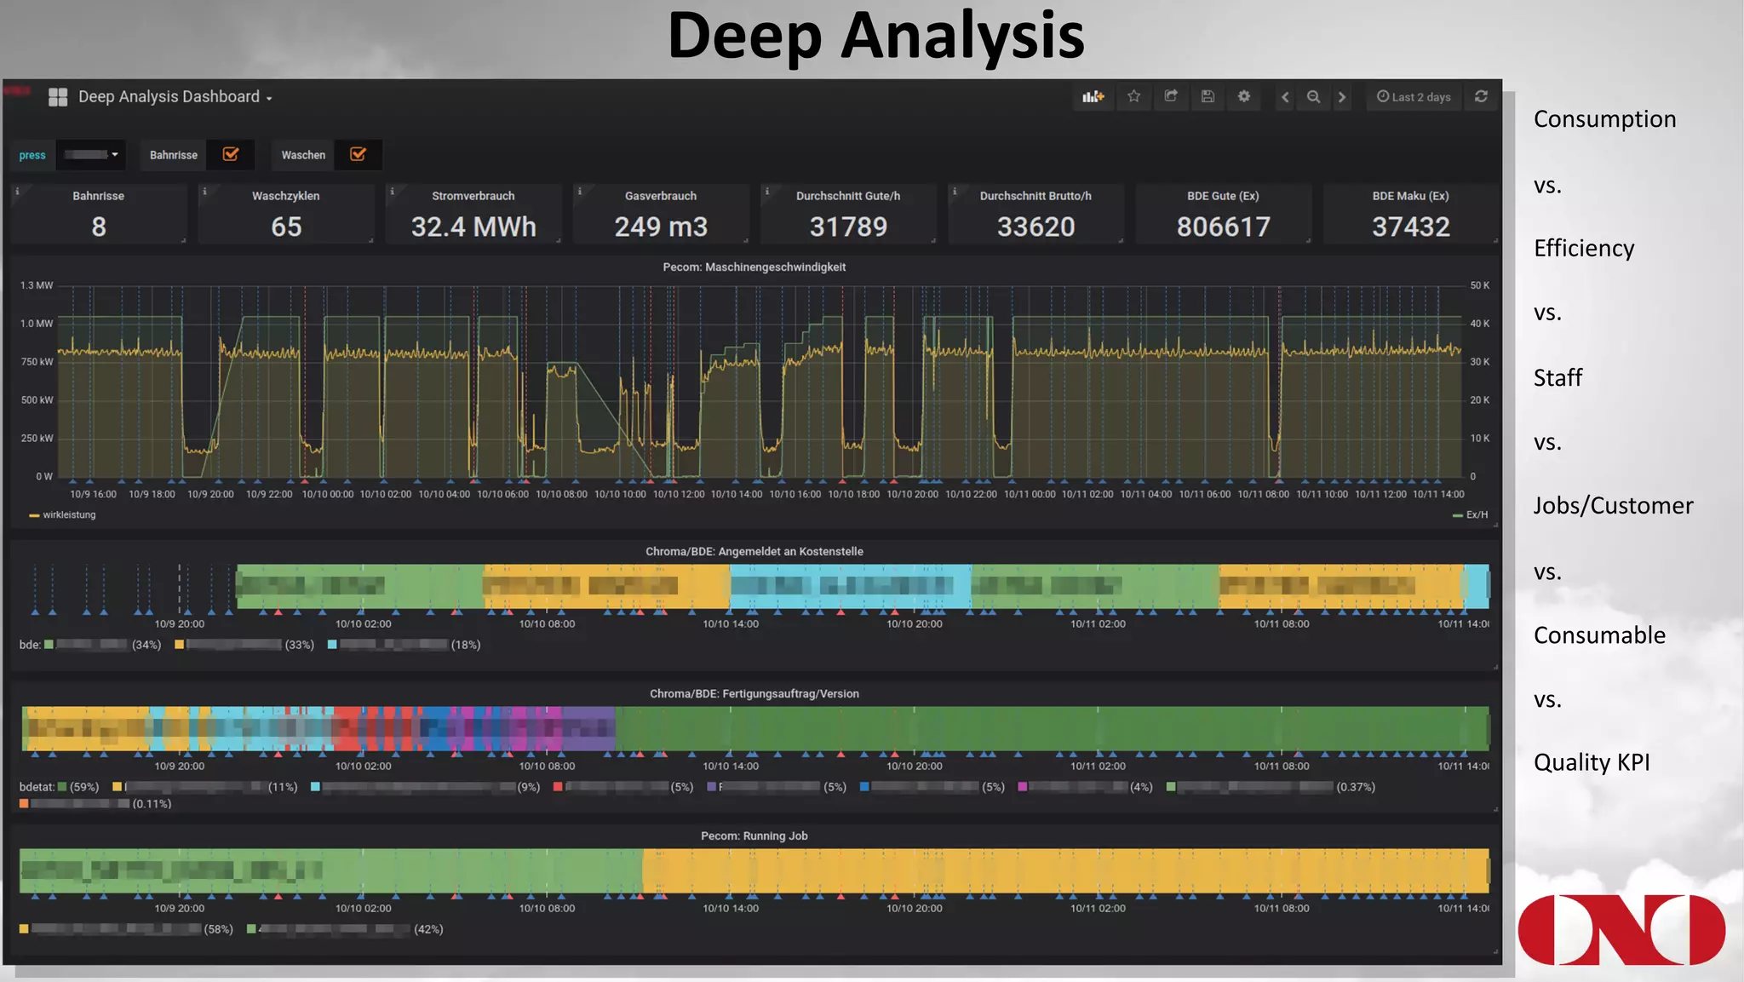
Task: Refresh the dashboard
Action: (x=1481, y=97)
